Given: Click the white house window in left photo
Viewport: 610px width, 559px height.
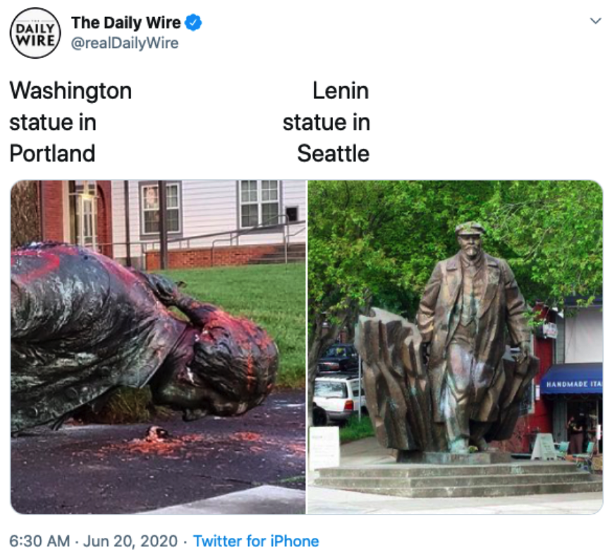Looking at the screenshot, I should [x=259, y=203].
